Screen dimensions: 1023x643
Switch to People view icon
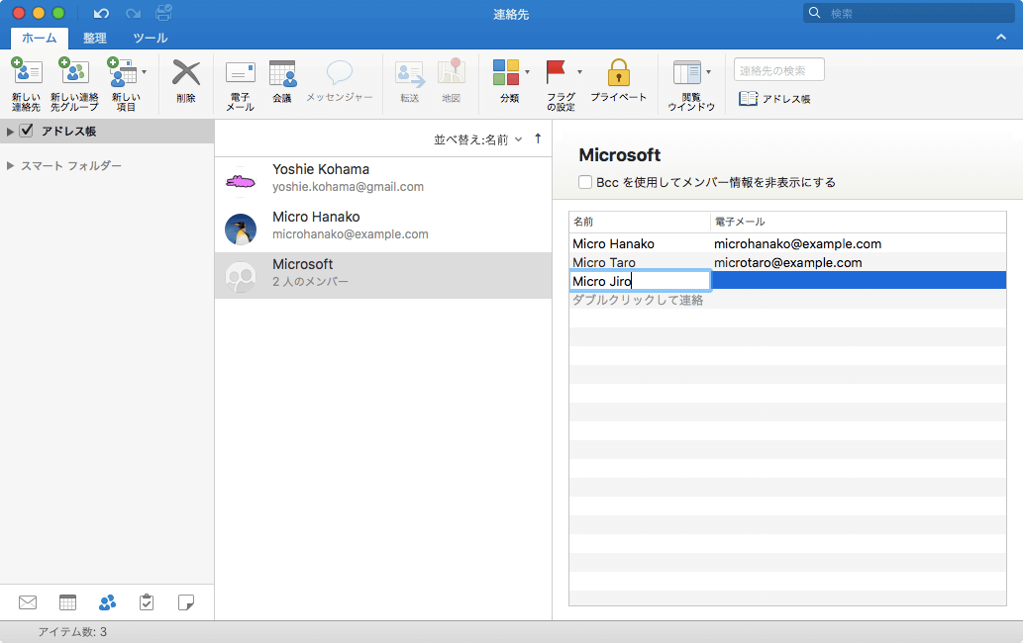(x=108, y=602)
